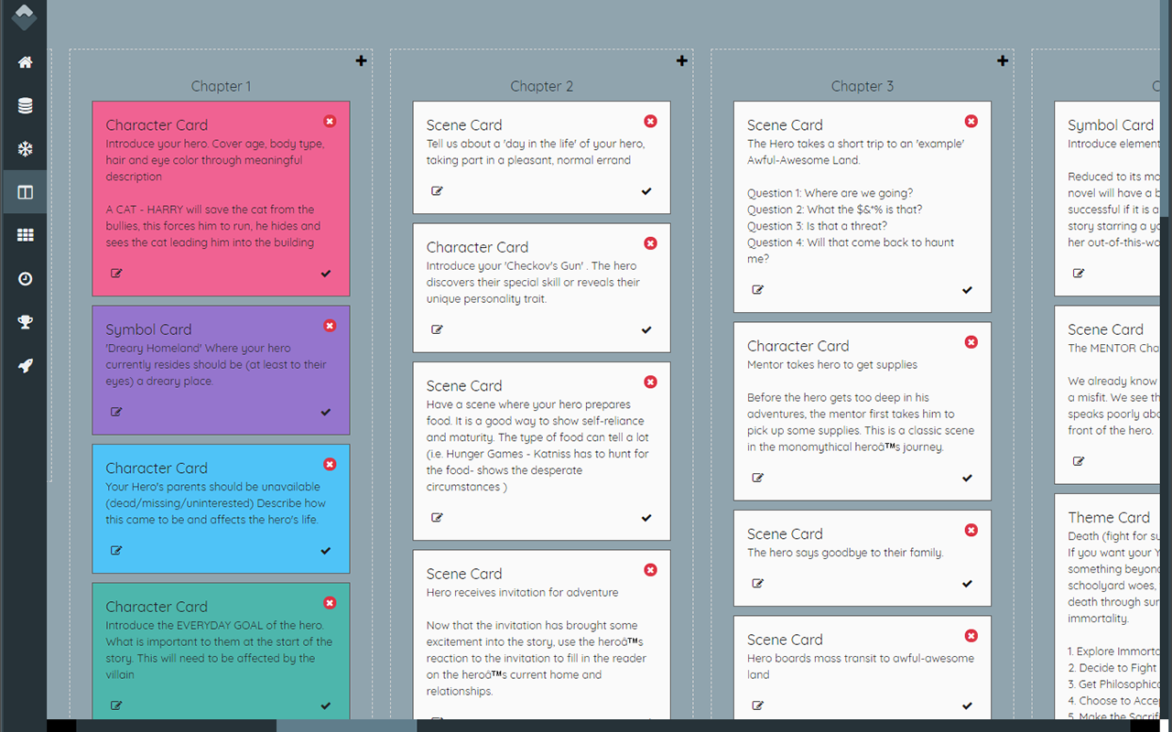
Task: Delete the Checkov's Gun Character Card
Action: [650, 243]
